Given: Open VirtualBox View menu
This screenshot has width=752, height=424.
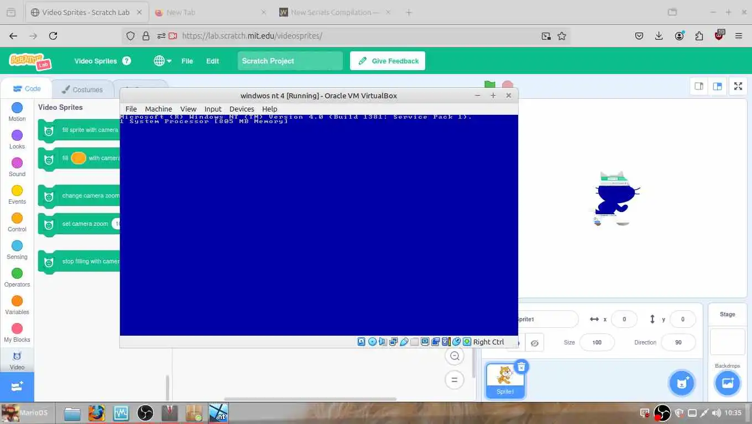Looking at the screenshot, I should pyautogui.click(x=189, y=109).
